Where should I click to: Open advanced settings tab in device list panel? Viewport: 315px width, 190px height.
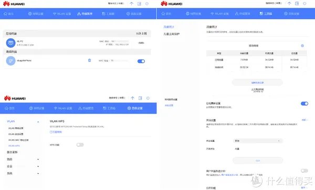click(134, 14)
